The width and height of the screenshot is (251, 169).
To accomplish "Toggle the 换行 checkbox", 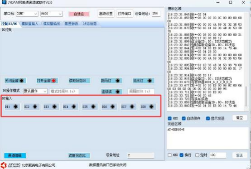I will [181, 155].
